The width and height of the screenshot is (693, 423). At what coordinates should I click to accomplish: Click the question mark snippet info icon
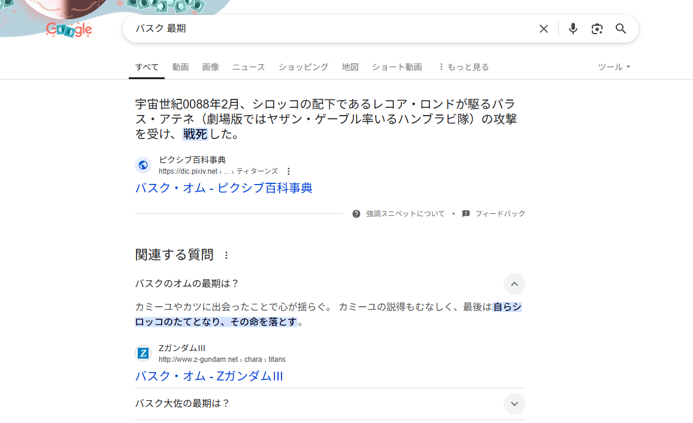click(356, 214)
